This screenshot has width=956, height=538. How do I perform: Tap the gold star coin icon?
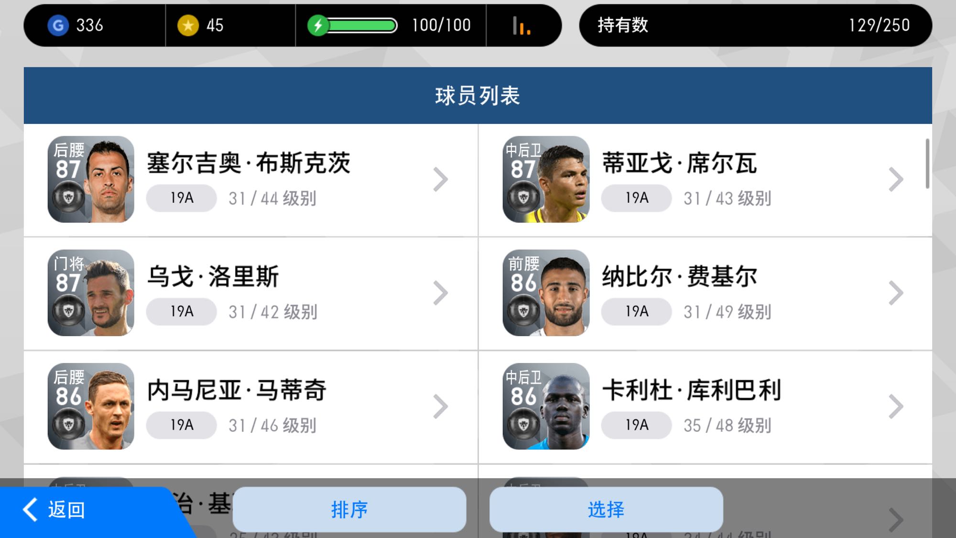click(188, 25)
